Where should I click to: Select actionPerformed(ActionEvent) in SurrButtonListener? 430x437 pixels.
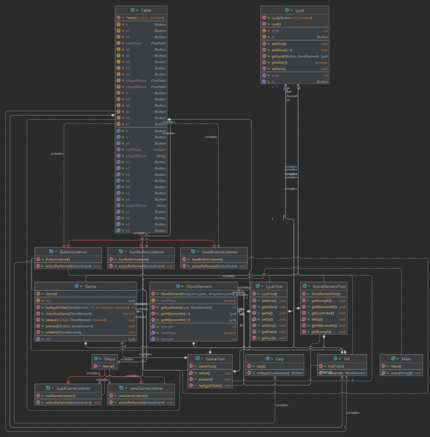point(141,266)
